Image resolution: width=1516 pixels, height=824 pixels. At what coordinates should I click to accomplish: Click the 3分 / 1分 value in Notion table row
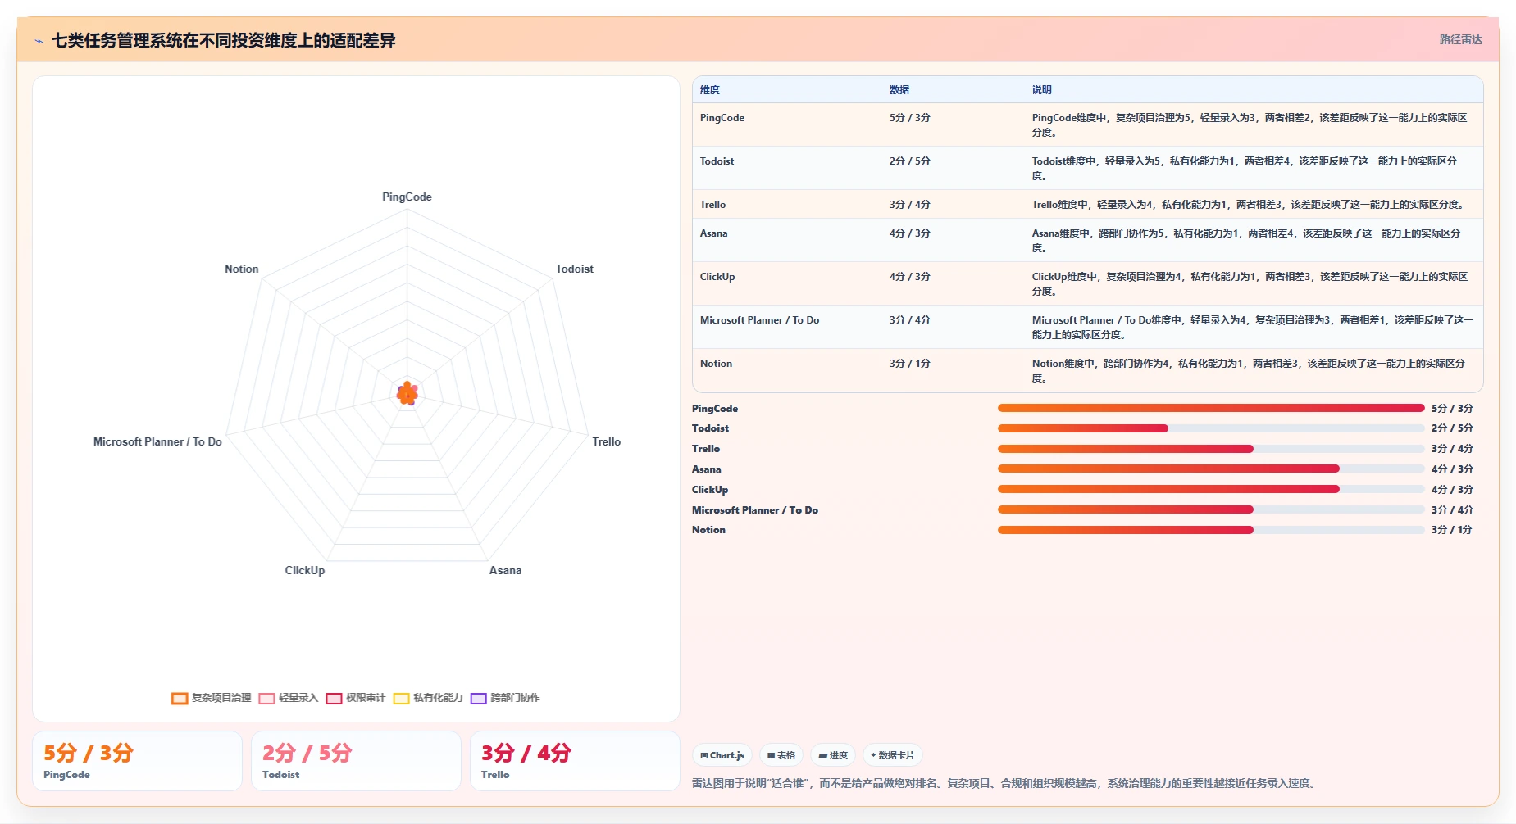pos(909,364)
